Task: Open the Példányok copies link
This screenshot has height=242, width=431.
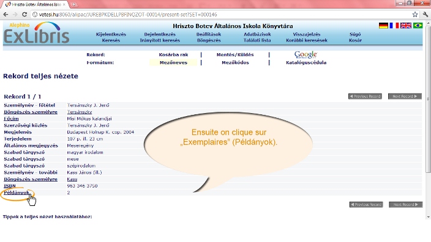Action: coord(16,193)
